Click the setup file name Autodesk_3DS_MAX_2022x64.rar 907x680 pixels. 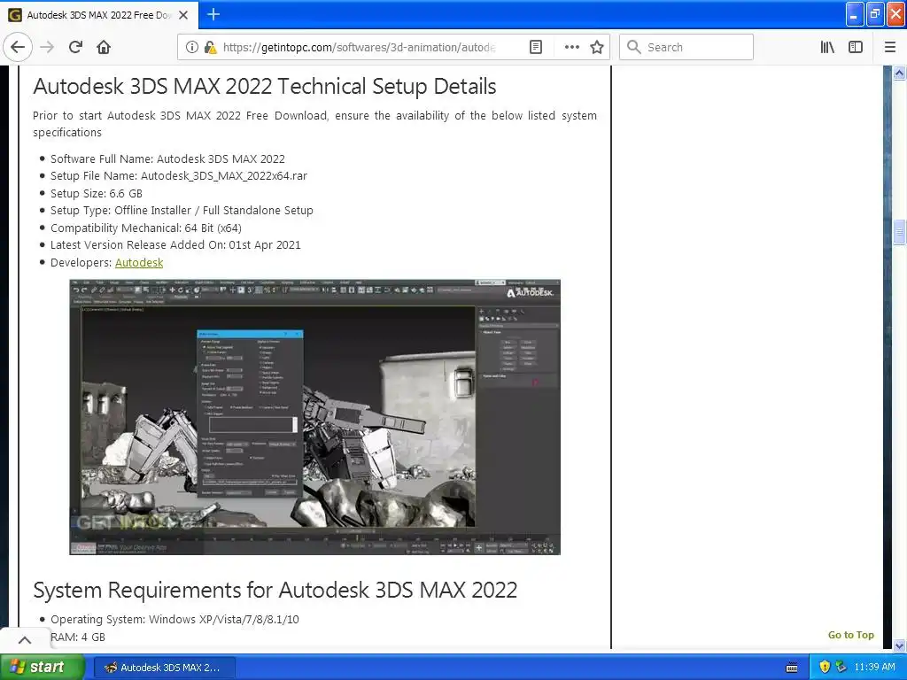(x=224, y=176)
